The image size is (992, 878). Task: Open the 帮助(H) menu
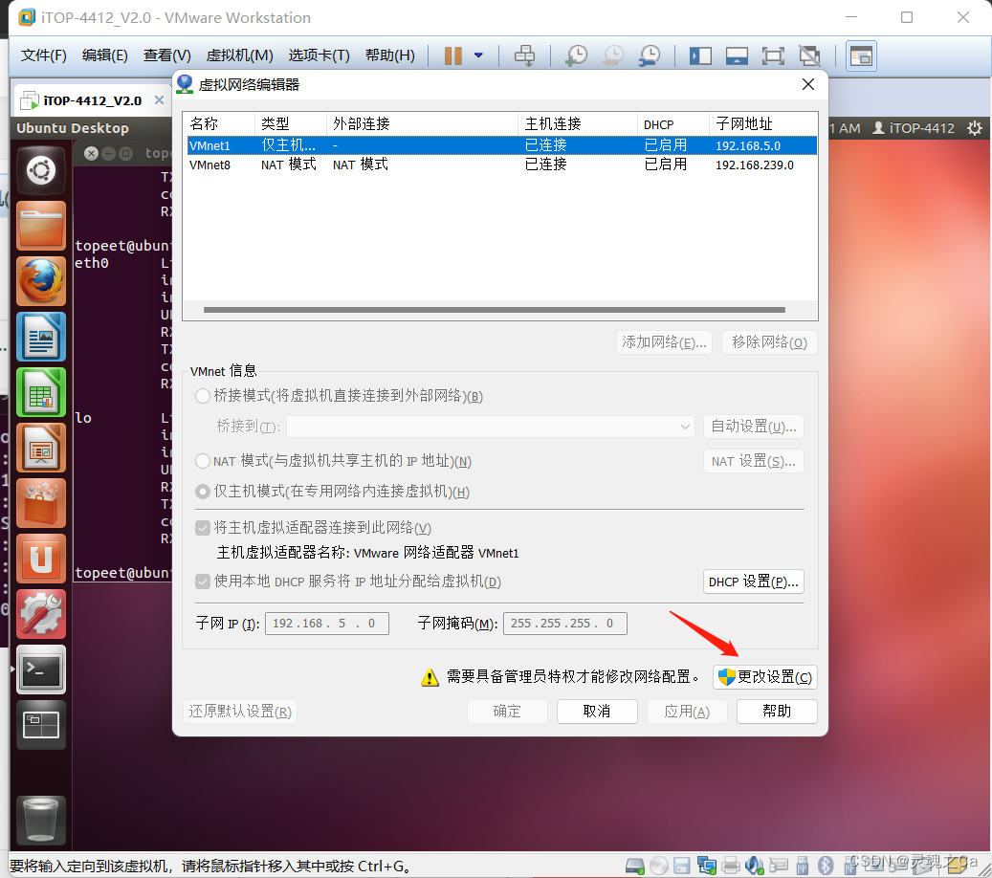390,55
